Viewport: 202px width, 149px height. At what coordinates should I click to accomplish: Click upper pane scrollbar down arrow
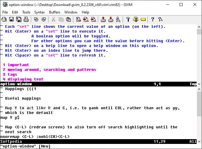click(199, 84)
